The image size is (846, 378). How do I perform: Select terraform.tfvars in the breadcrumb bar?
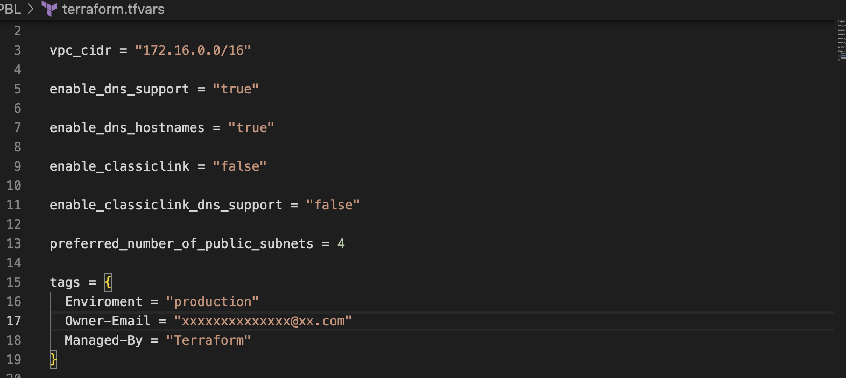click(x=113, y=9)
